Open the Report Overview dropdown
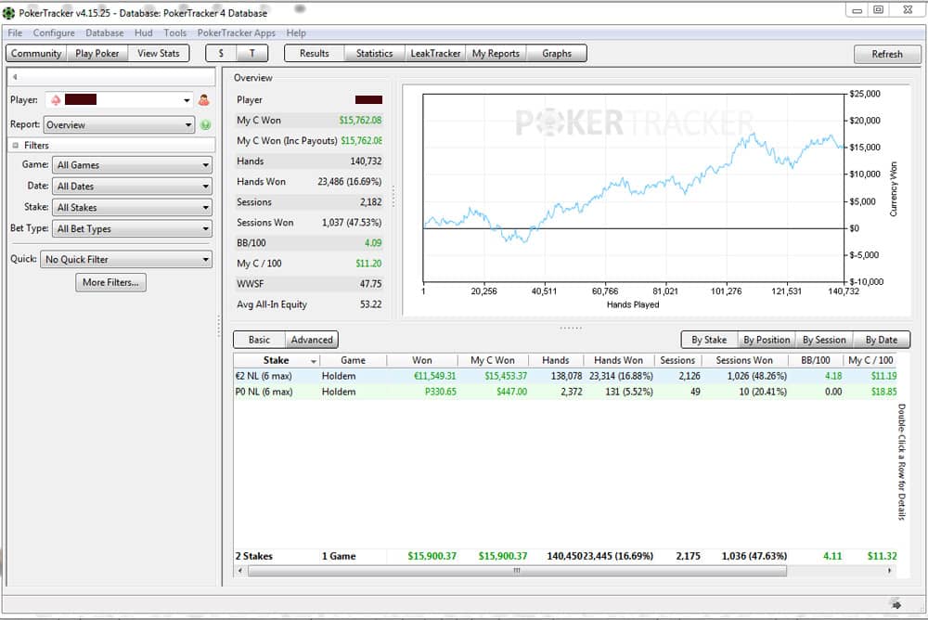Image resolution: width=928 pixels, height=620 pixels. click(119, 125)
